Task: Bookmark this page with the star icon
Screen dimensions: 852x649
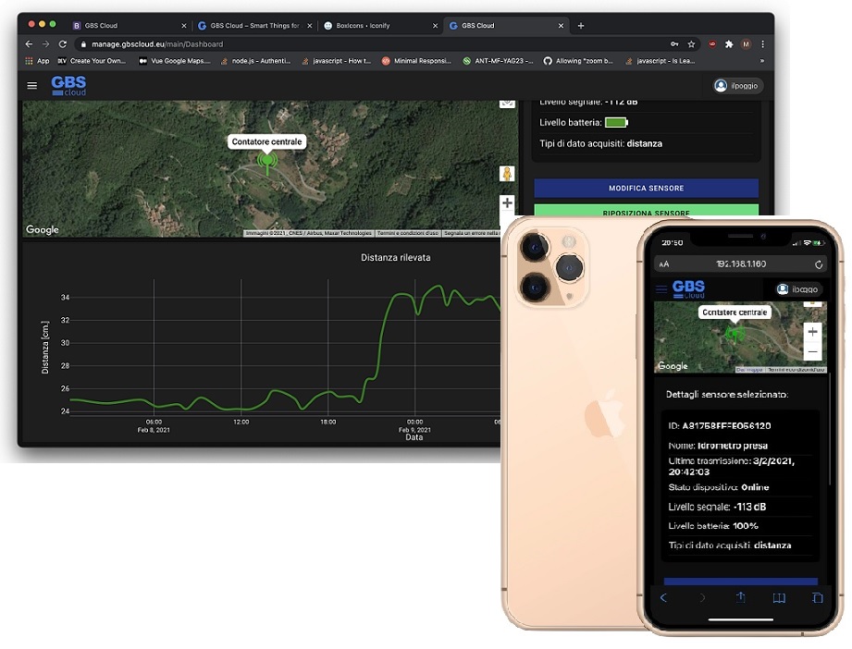Action: pos(691,44)
